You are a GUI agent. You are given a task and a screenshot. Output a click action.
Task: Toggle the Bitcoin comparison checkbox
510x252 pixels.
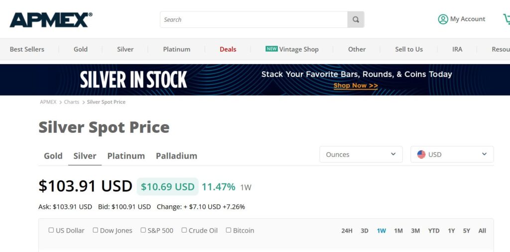tap(229, 230)
